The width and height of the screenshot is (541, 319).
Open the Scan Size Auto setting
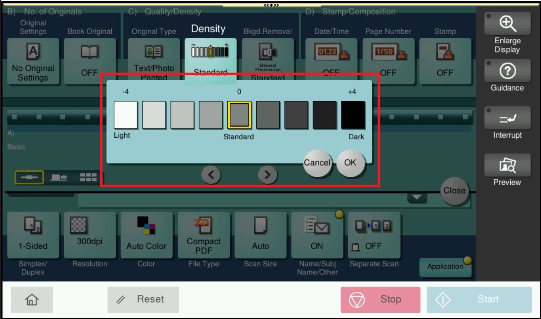pos(260,235)
